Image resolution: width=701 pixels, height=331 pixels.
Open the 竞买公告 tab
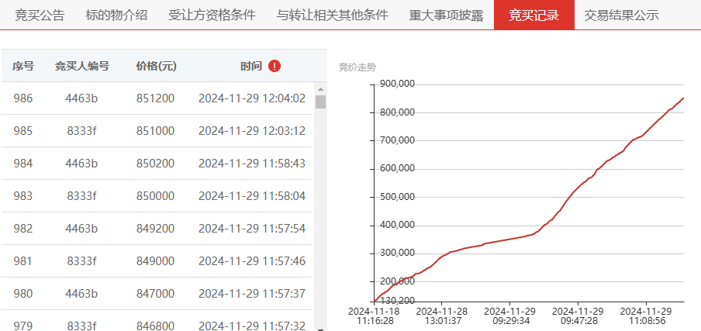(x=40, y=16)
